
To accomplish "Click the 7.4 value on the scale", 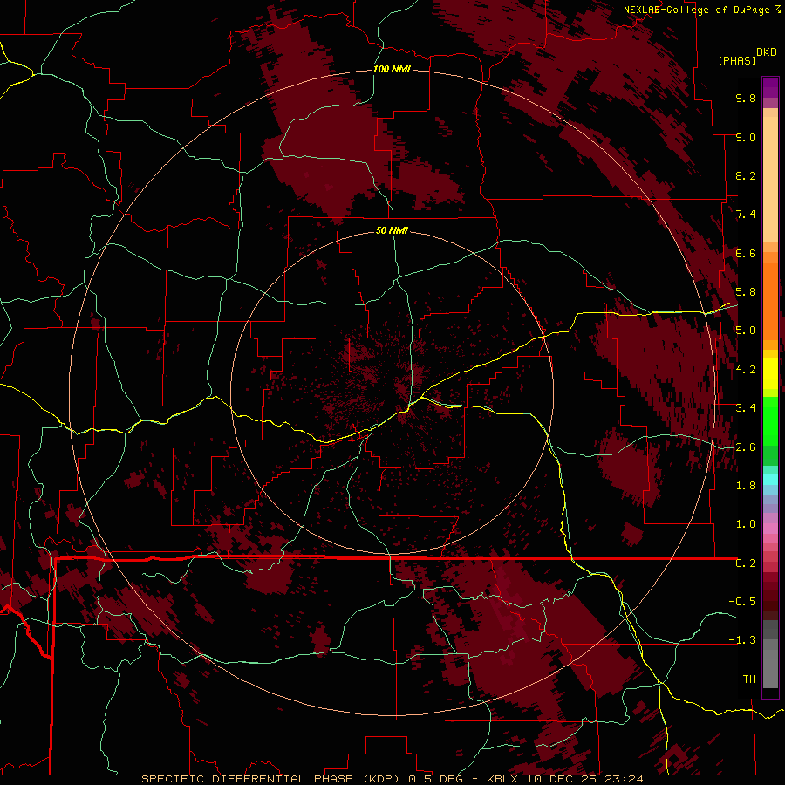I will pyautogui.click(x=746, y=215).
